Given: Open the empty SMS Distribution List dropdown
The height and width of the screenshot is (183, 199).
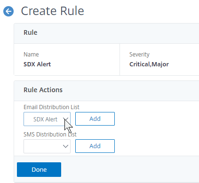Looking at the screenshot, I should (47, 146).
